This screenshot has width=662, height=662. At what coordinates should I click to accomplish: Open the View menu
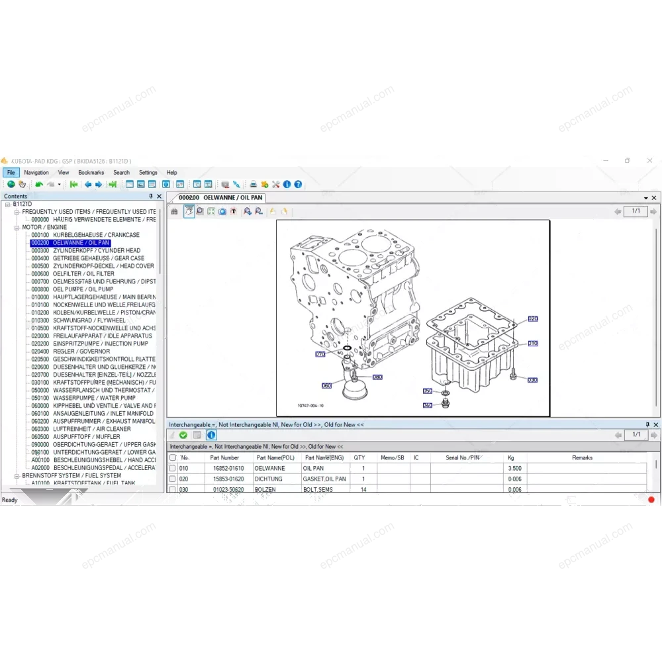(x=64, y=173)
